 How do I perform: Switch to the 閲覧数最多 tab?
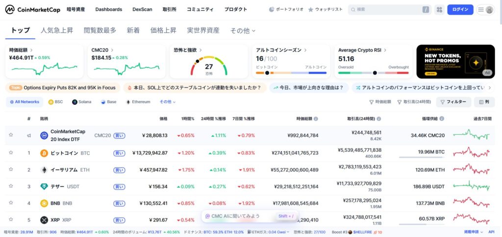click(100, 31)
